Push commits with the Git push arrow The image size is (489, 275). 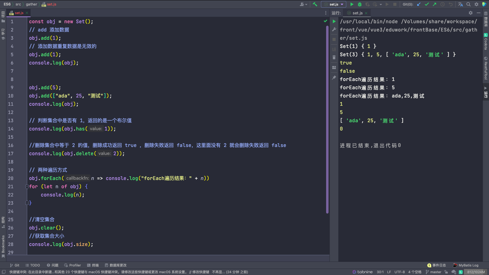pyautogui.click(x=435, y=4)
